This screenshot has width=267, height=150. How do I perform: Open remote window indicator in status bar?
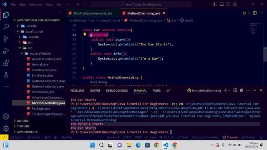pos(4,137)
